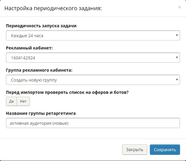Open the "Рекламный кабинет" account dropdown
Screen dimensions: 186x161
[92, 57]
